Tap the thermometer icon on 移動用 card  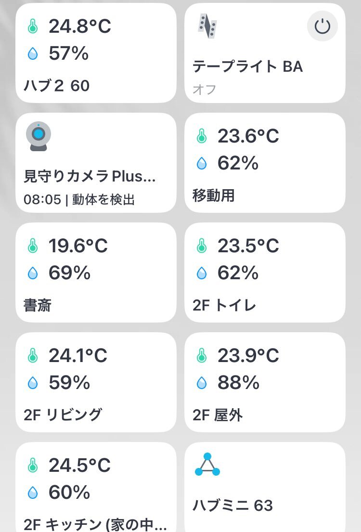pos(202,136)
